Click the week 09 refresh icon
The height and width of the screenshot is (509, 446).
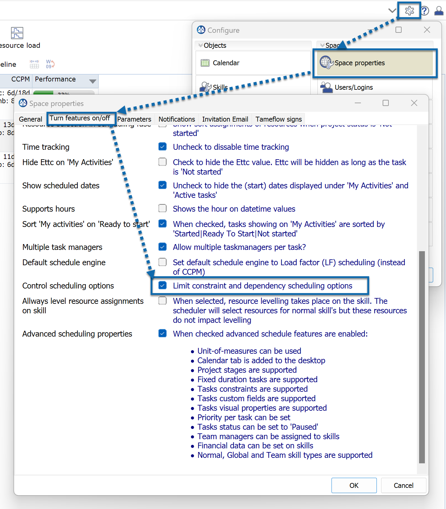point(50,64)
